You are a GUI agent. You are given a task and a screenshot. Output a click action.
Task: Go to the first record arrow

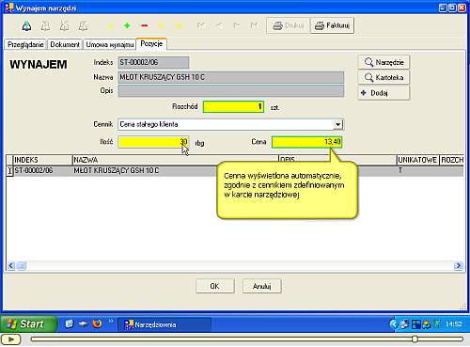(200, 25)
